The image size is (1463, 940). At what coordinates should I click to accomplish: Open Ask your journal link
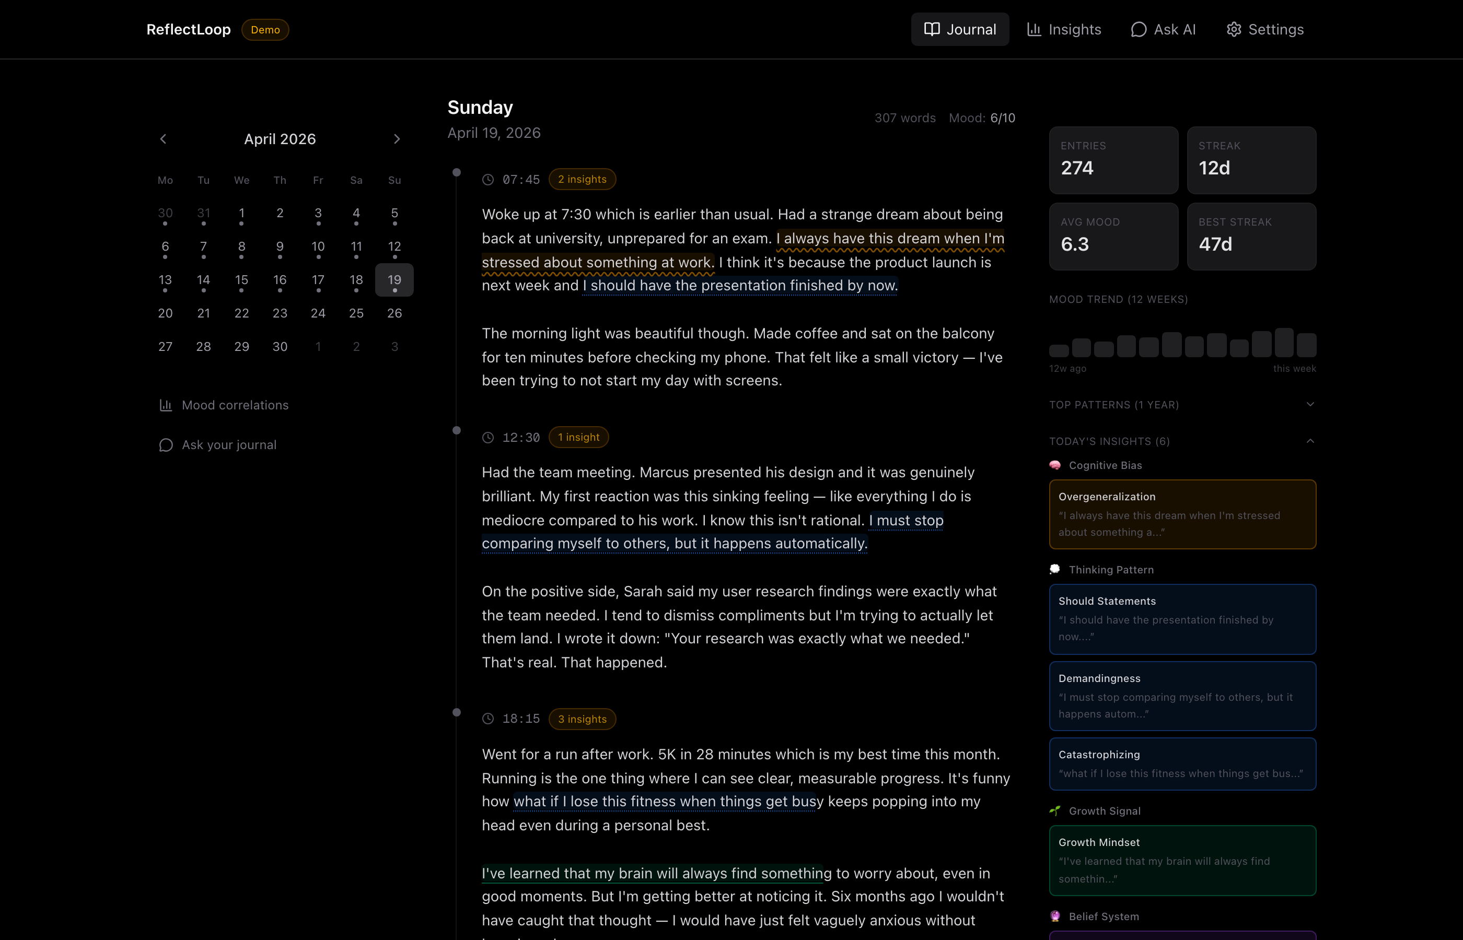(x=217, y=445)
